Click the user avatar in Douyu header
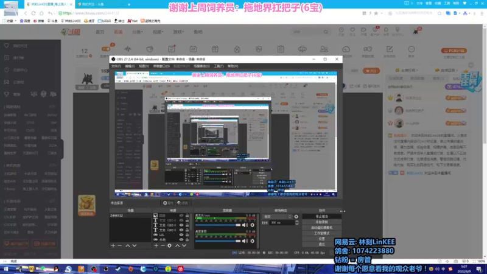 [416, 32]
